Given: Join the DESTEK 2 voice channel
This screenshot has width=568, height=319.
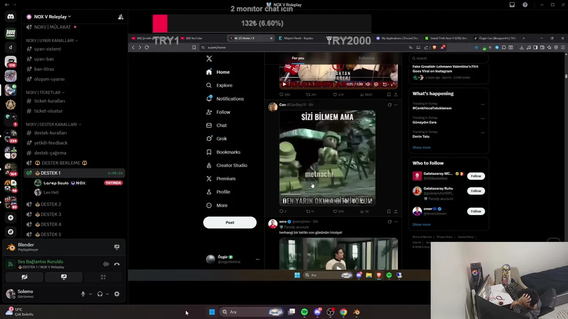Looking at the screenshot, I should click(51, 204).
